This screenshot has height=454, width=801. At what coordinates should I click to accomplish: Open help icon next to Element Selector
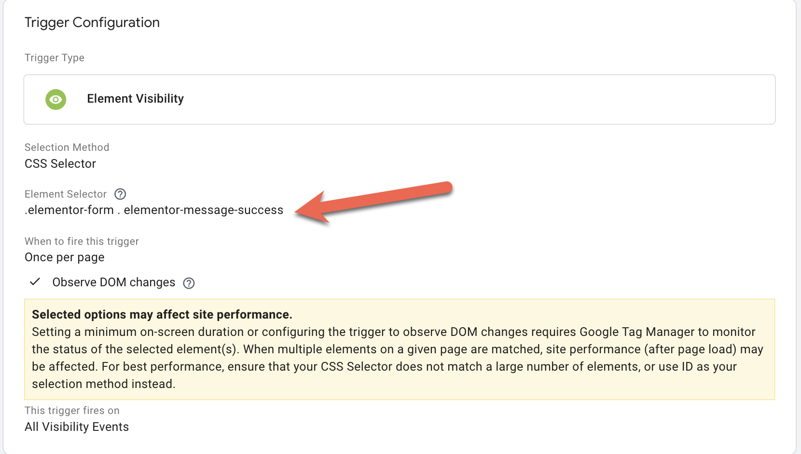[x=120, y=194]
